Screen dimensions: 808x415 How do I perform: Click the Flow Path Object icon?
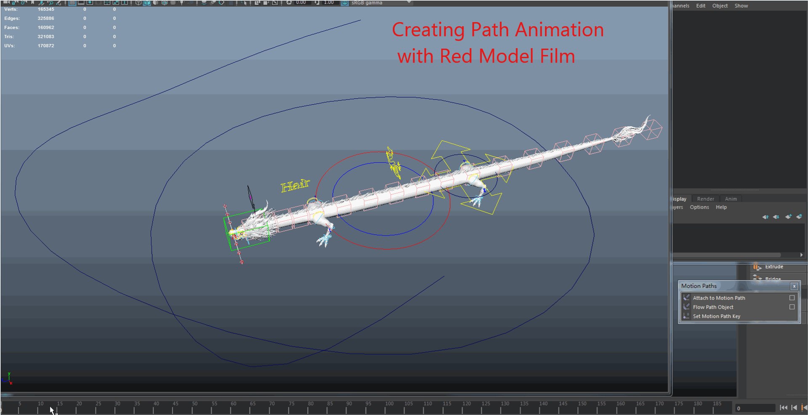(x=686, y=307)
